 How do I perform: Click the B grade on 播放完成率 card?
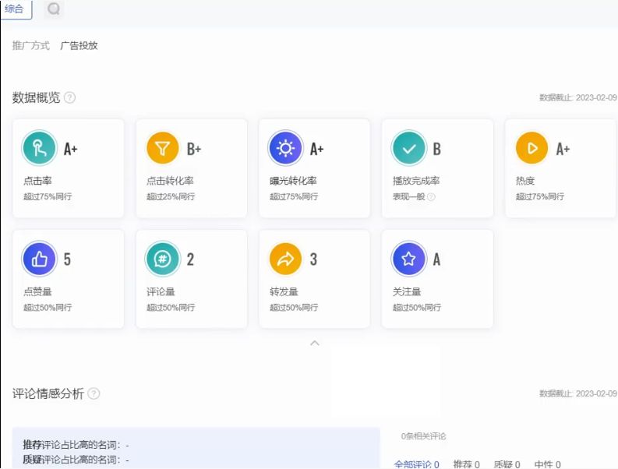coord(436,149)
